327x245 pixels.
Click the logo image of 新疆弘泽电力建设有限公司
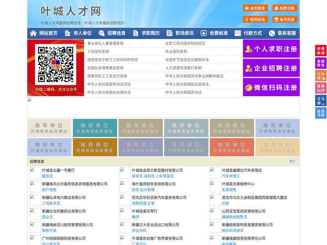coord(35,200)
